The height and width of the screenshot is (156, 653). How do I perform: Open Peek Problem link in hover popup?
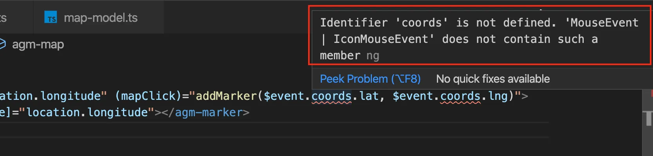[370, 79]
